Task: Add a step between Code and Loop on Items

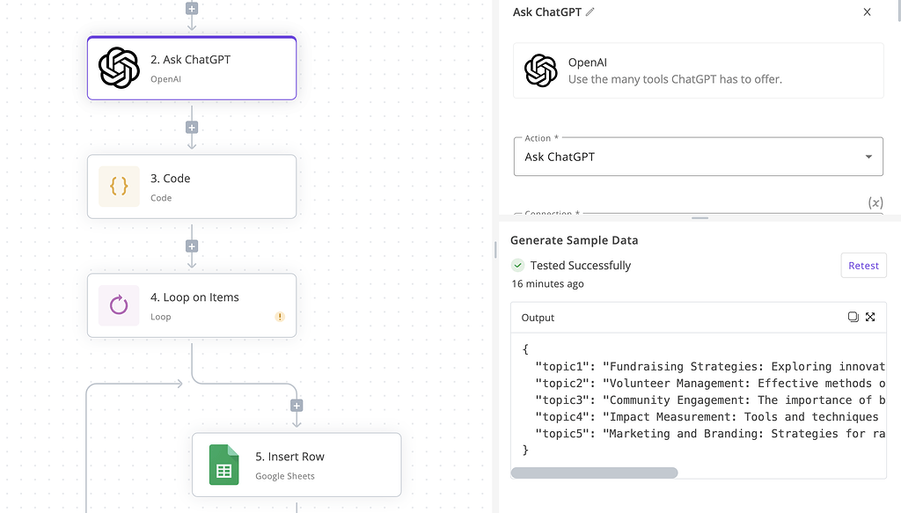Action: pos(191,246)
